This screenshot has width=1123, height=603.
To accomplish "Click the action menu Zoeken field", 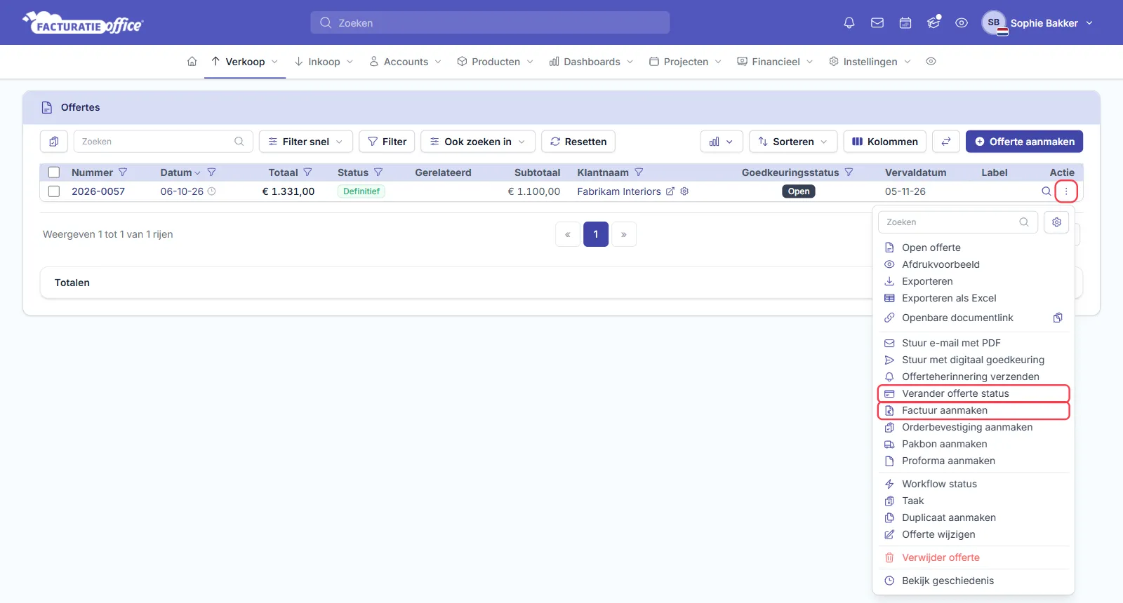I will point(957,222).
